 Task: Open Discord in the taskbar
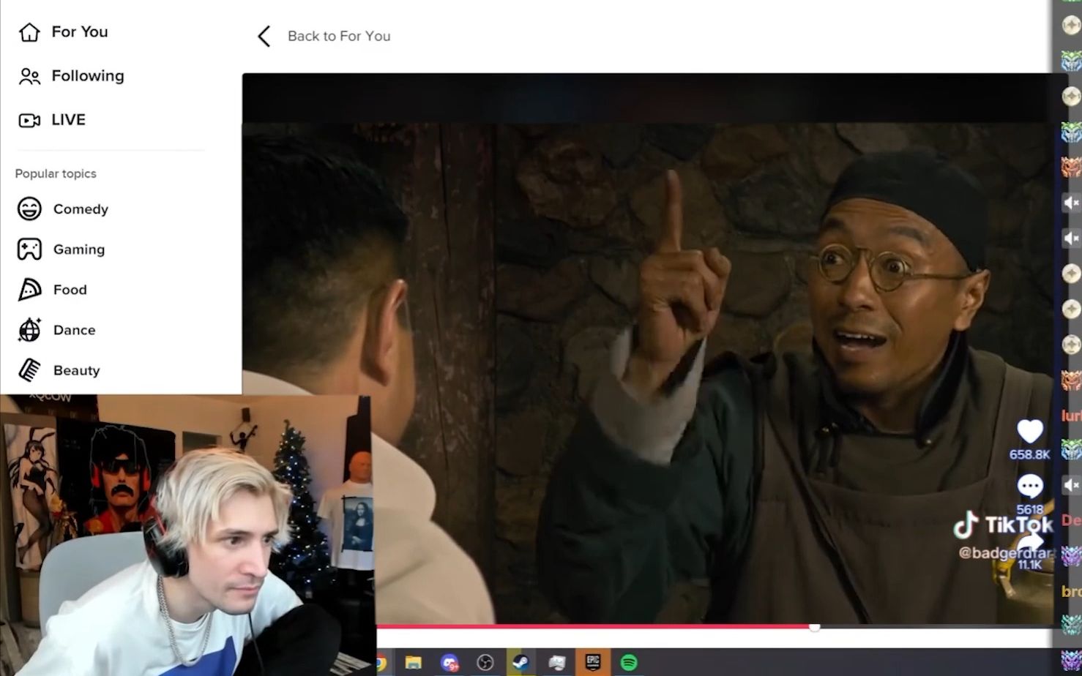[449, 663]
